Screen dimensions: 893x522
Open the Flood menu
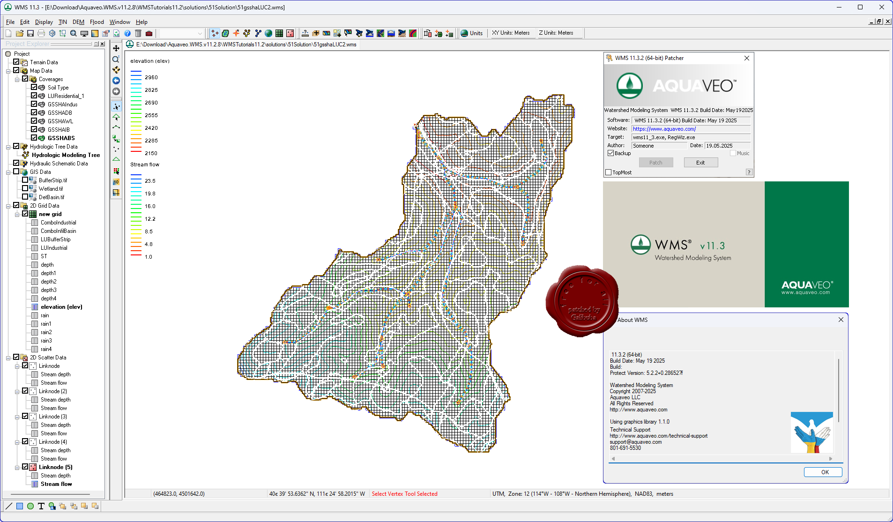pos(97,22)
